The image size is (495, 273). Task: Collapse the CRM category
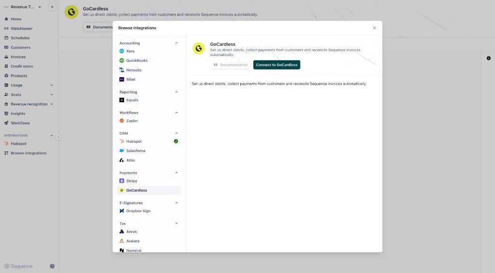[176, 133]
